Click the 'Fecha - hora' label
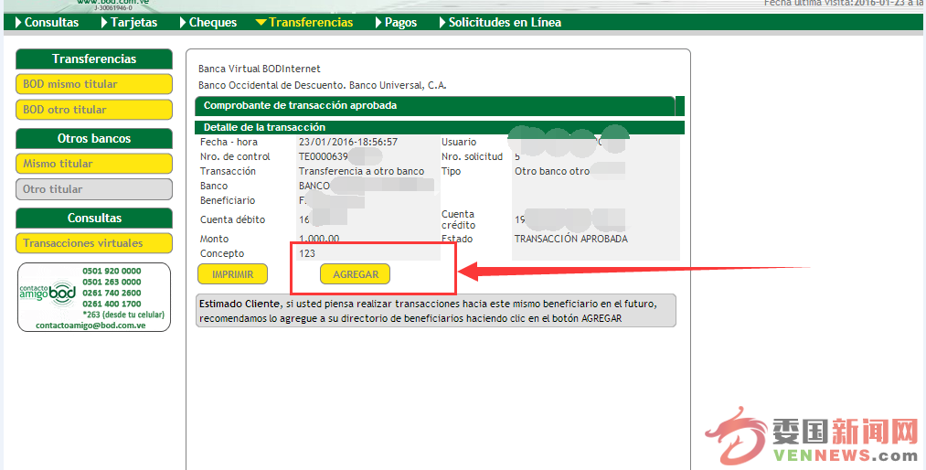Screen dimensions: 926x470 click(229, 143)
